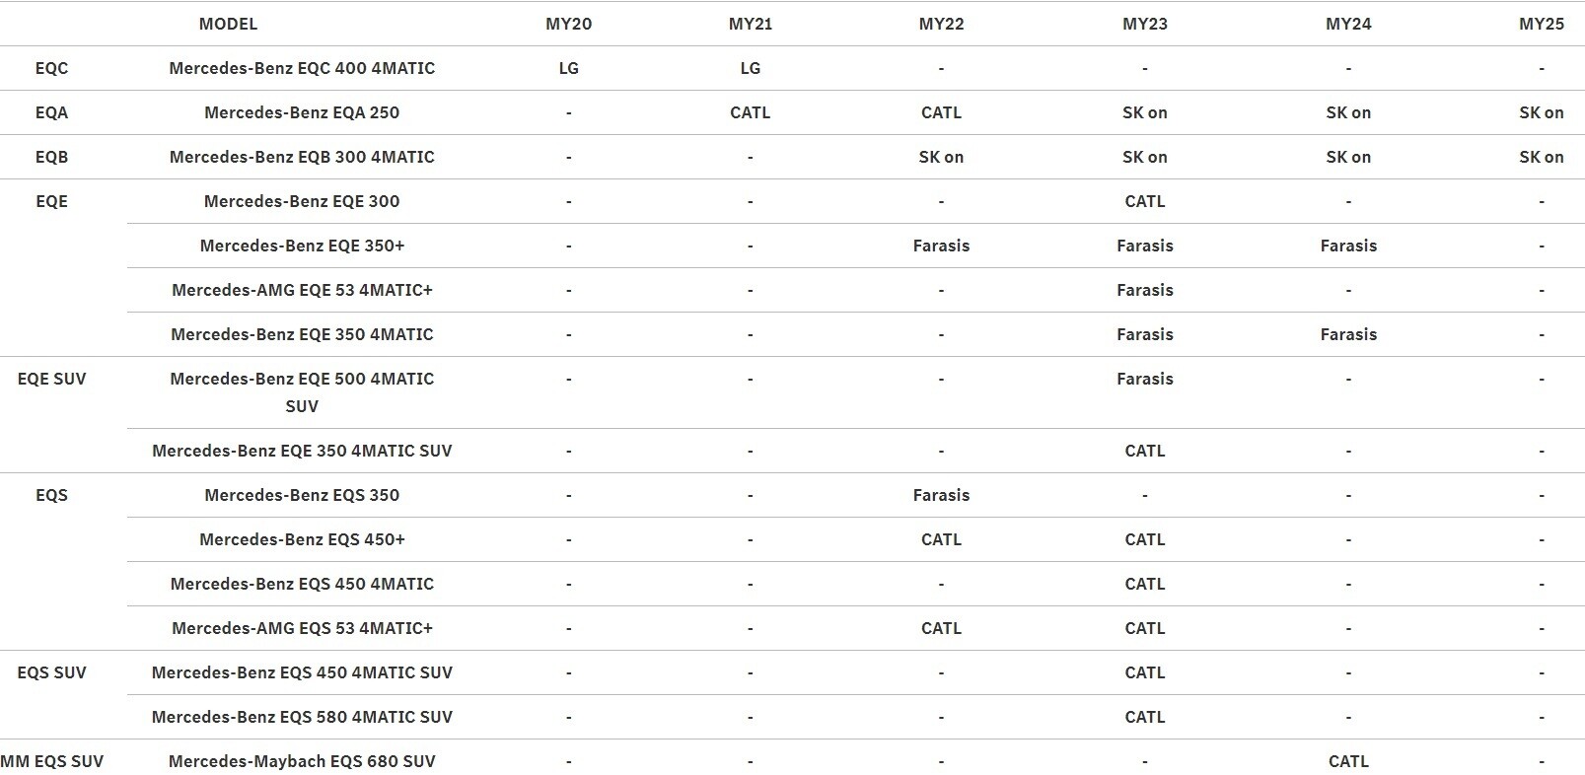Click CATL under MY24 for Maybach EQS
The width and height of the screenshot is (1585, 775).
(x=1348, y=761)
